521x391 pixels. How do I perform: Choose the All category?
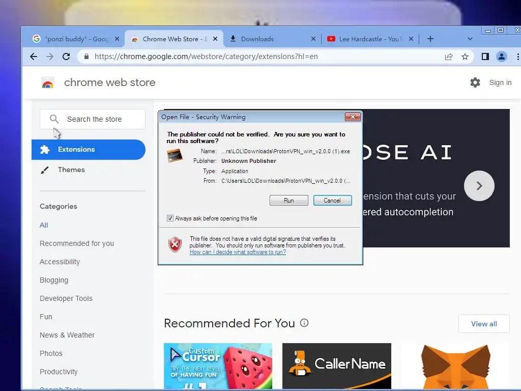click(44, 225)
